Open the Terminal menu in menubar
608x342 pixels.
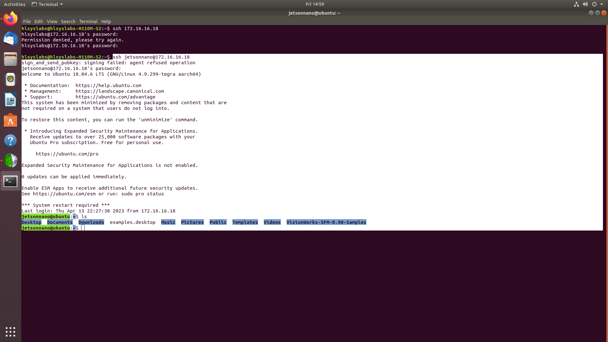[x=88, y=22]
